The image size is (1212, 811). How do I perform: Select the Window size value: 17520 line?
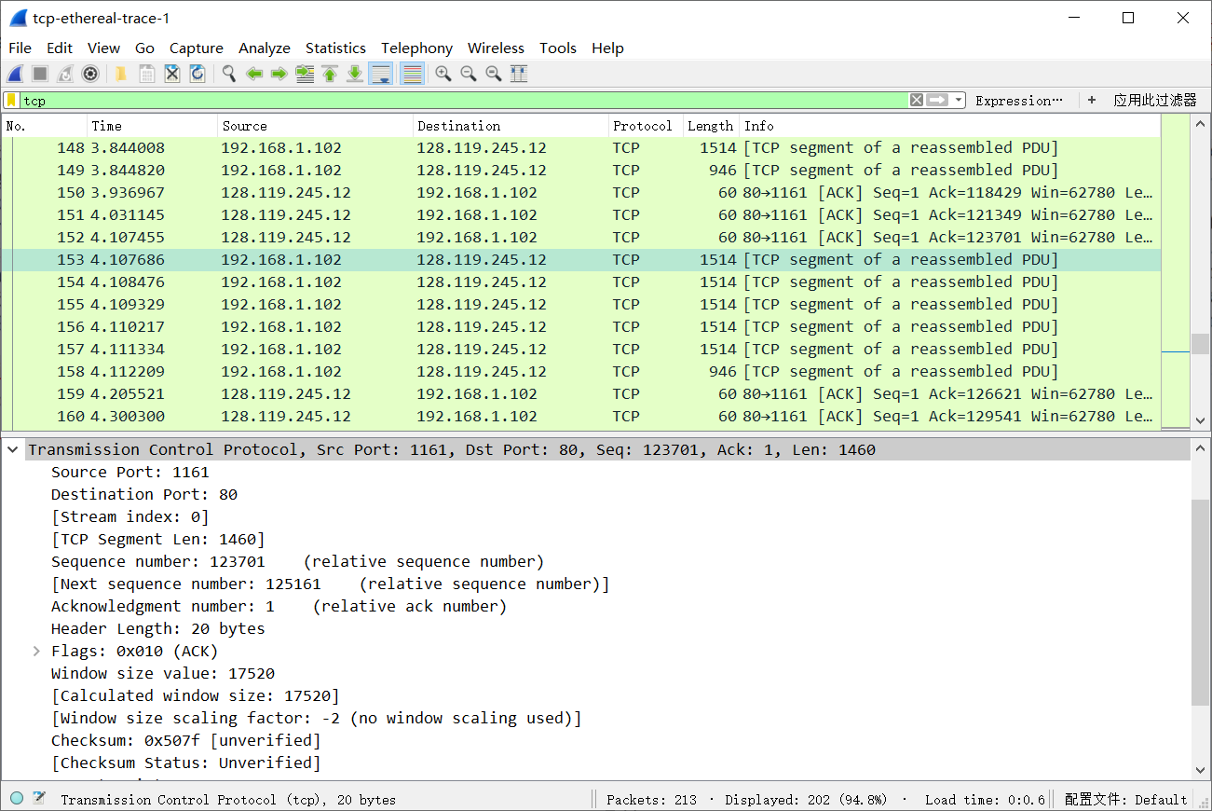[x=163, y=673]
